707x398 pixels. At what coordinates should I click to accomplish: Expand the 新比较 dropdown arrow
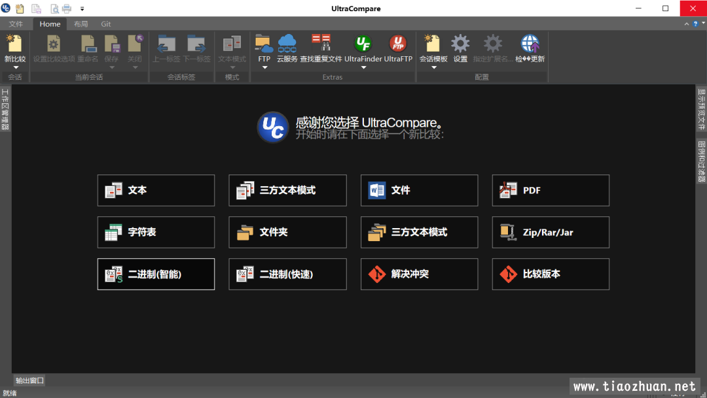click(15, 67)
